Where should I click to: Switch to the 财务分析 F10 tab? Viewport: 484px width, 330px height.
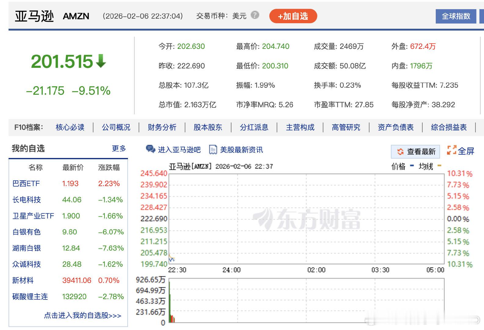tap(162, 127)
